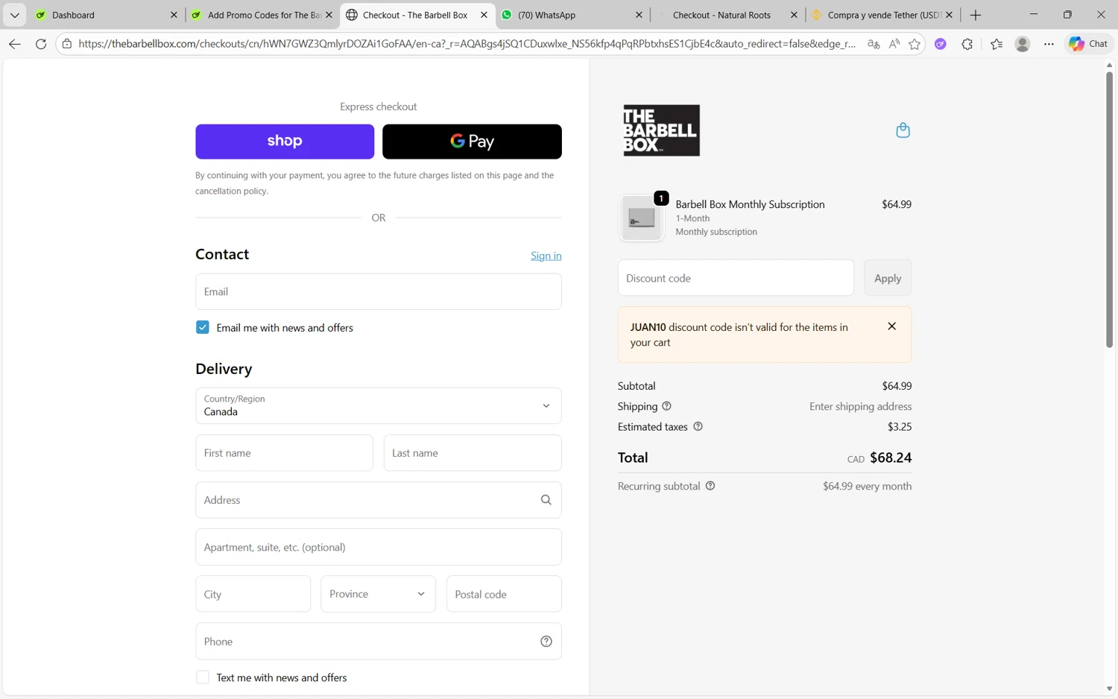Click the address search magnifier icon
The height and width of the screenshot is (699, 1118).
click(546, 500)
